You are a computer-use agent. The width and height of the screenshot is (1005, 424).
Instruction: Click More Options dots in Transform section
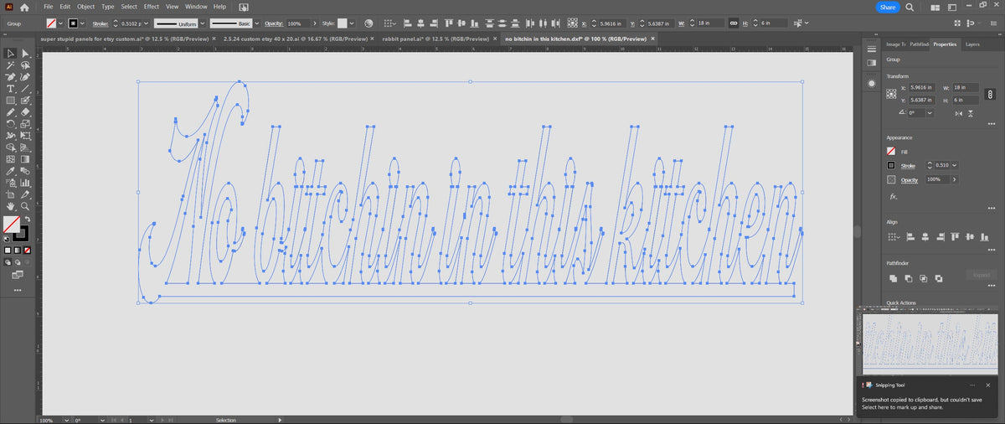(991, 124)
